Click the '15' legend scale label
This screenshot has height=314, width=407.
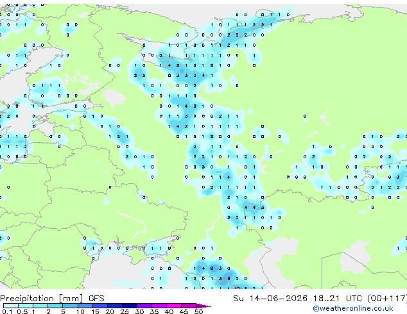pos(95,311)
